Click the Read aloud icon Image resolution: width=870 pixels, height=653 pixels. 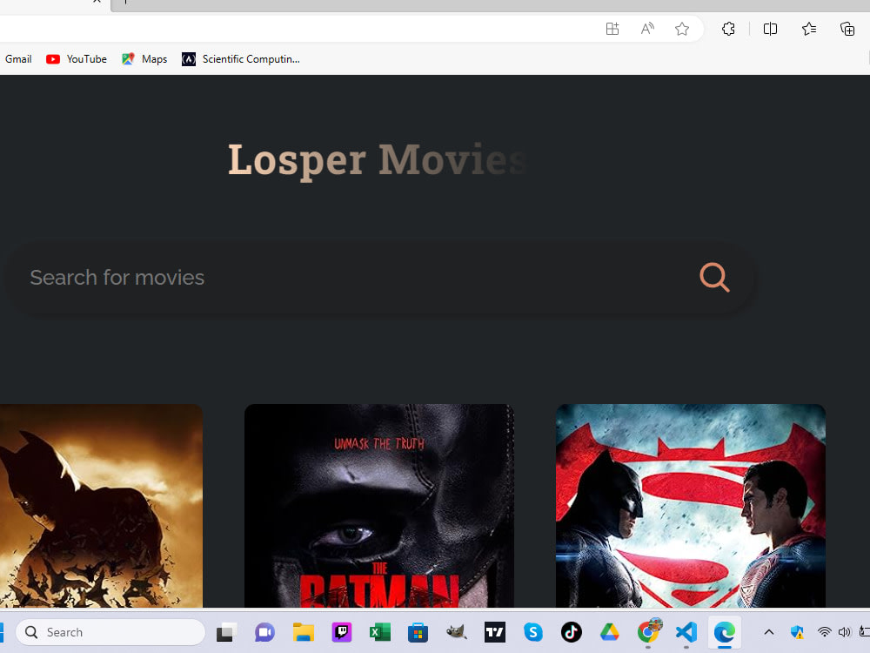click(647, 29)
